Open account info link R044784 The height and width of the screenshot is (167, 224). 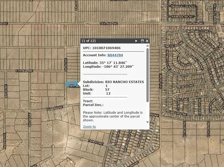point(115,55)
